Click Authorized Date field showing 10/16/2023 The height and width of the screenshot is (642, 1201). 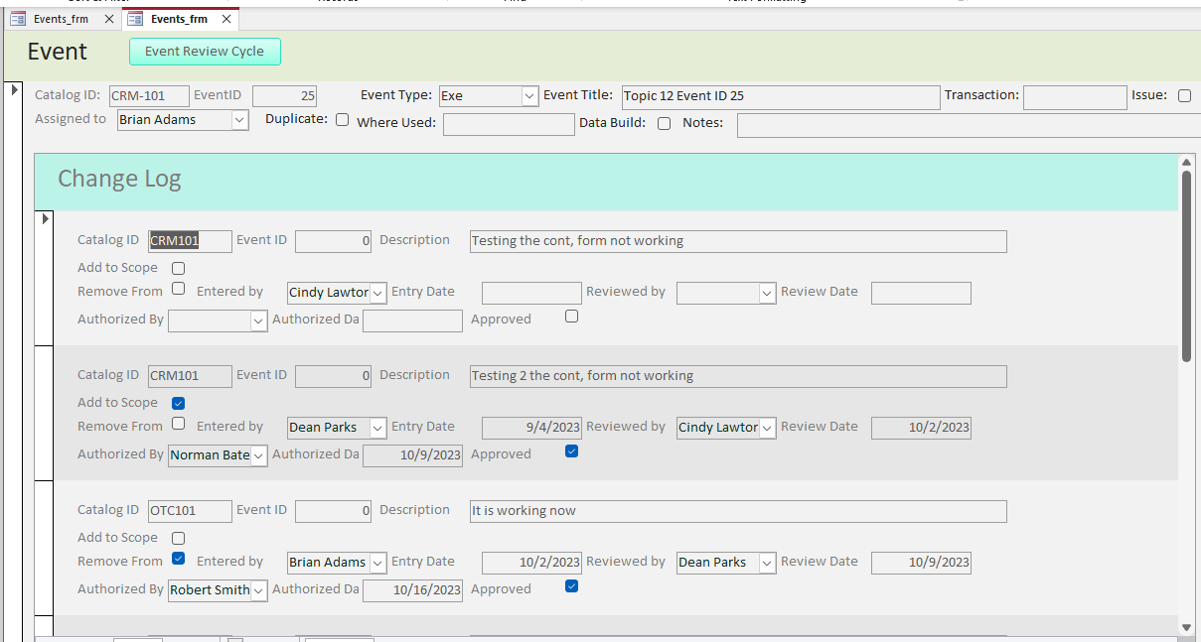[412, 590]
